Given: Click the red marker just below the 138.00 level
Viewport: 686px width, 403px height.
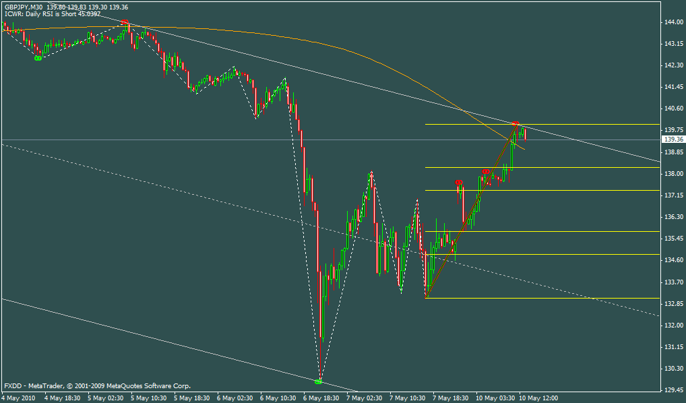Looking at the screenshot, I should (x=485, y=173).
